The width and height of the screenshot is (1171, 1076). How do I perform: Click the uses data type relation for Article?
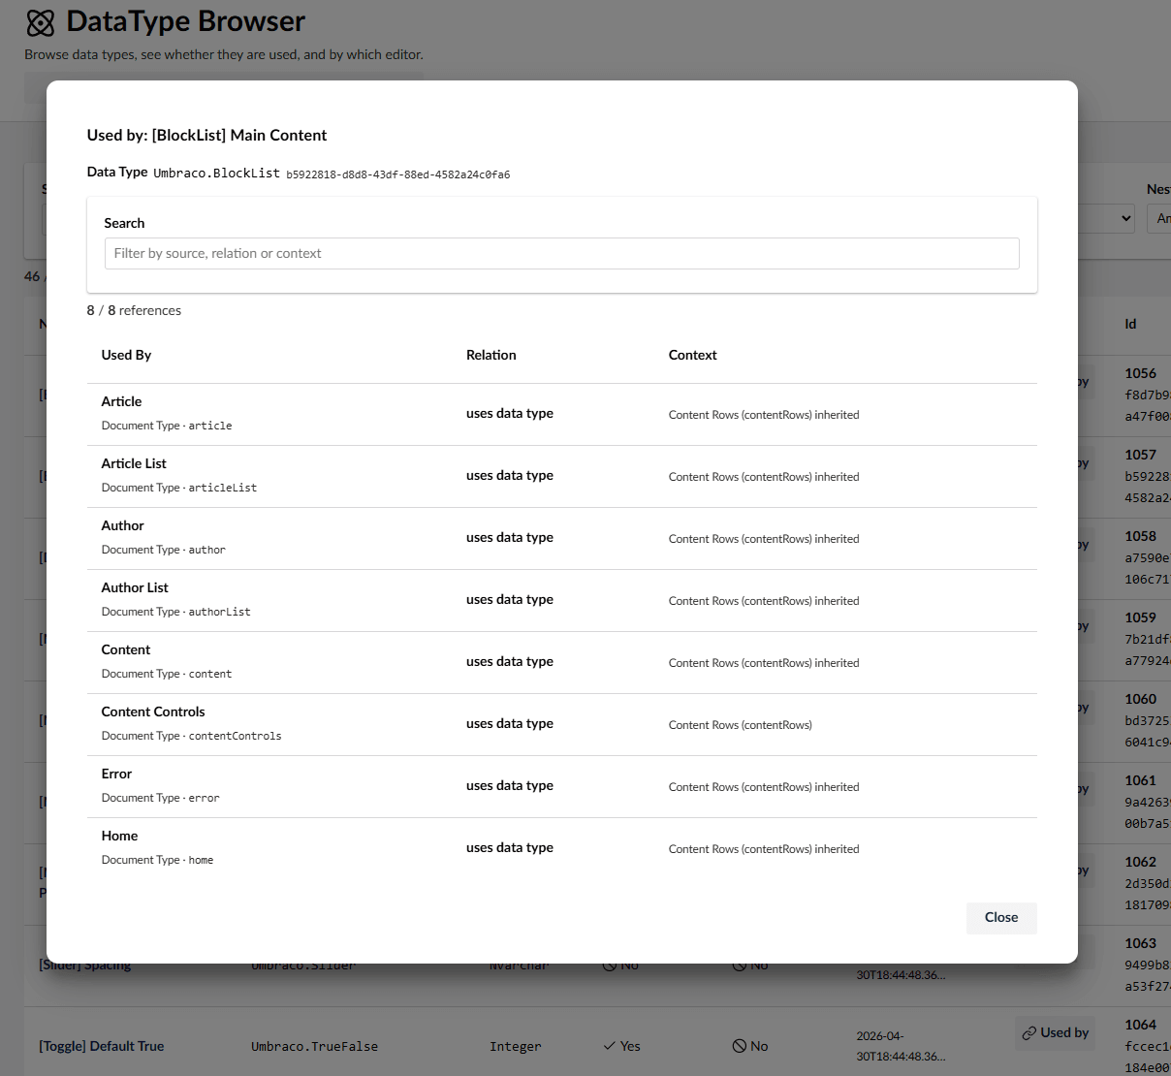pos(509,413)
